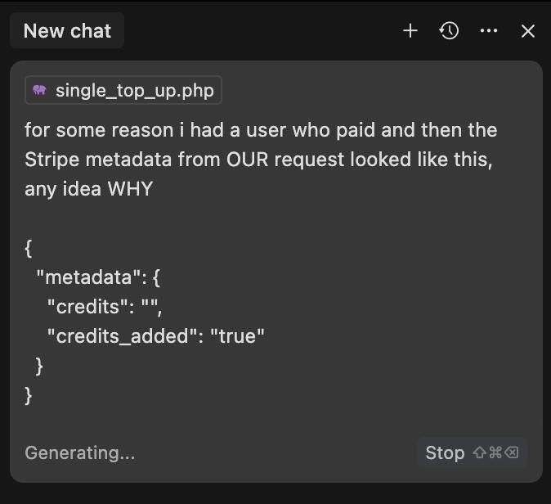Select the New chat tab
This screenshot has height=504, width=551.
click(66, 31)
